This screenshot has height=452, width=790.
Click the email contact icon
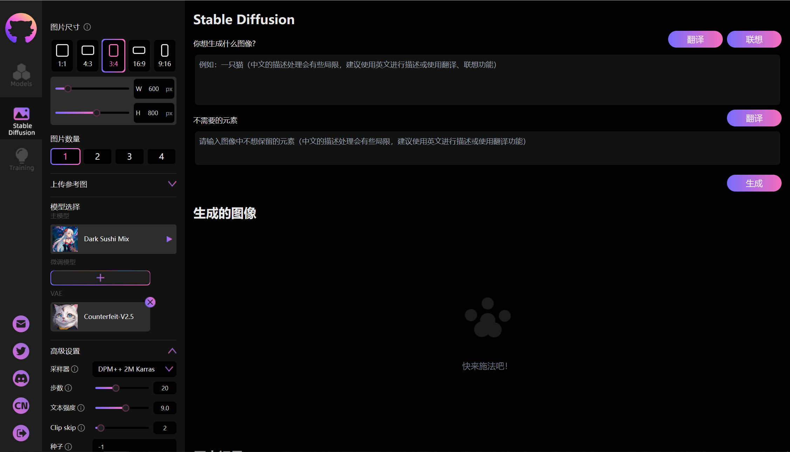point(22,324)
